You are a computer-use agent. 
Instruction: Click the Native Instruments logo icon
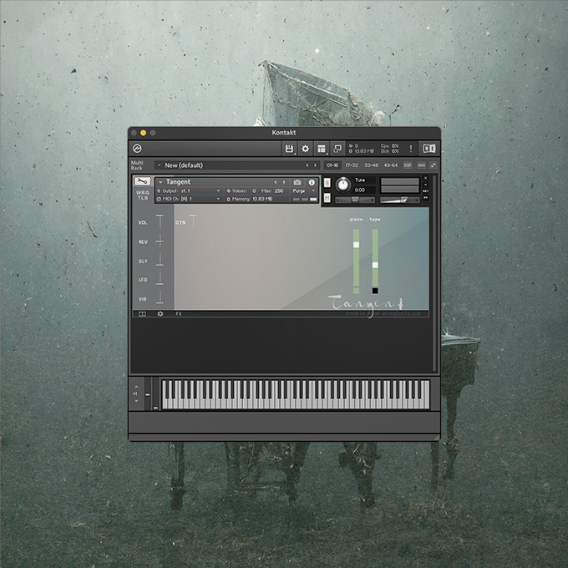click(137, 149)
